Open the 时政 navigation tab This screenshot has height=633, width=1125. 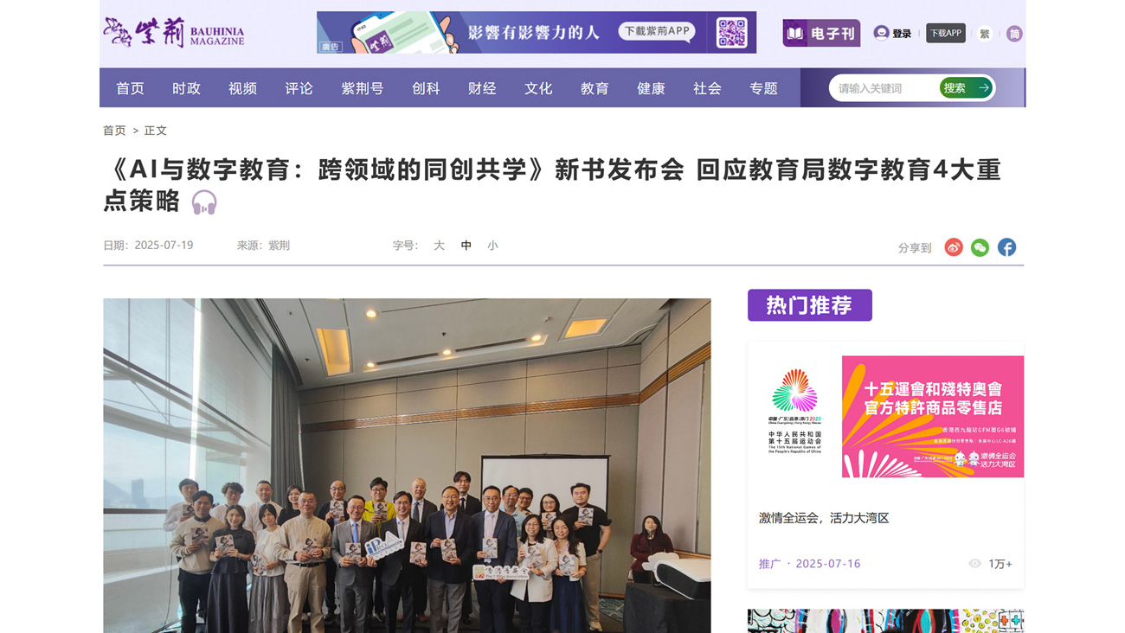[x=186, y=88]
